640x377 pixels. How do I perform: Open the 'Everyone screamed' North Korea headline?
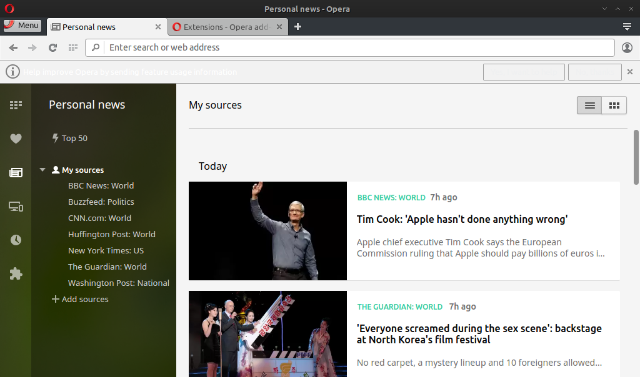pyautogui.click(x=479, y=334)
